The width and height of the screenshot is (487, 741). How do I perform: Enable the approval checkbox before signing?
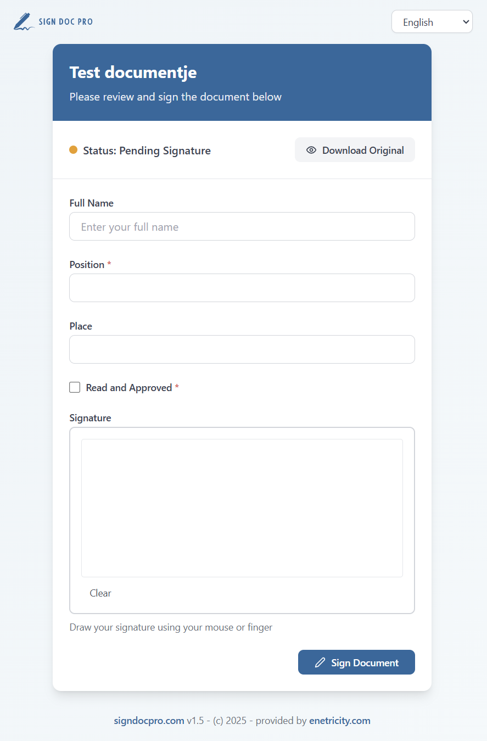[75, 387]
